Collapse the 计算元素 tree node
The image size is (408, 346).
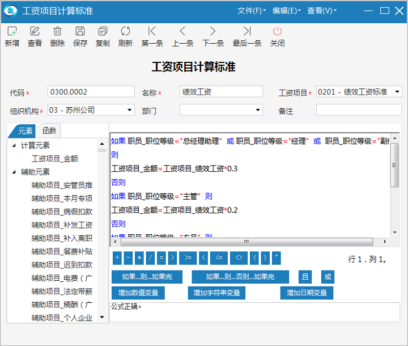[14, 145]
